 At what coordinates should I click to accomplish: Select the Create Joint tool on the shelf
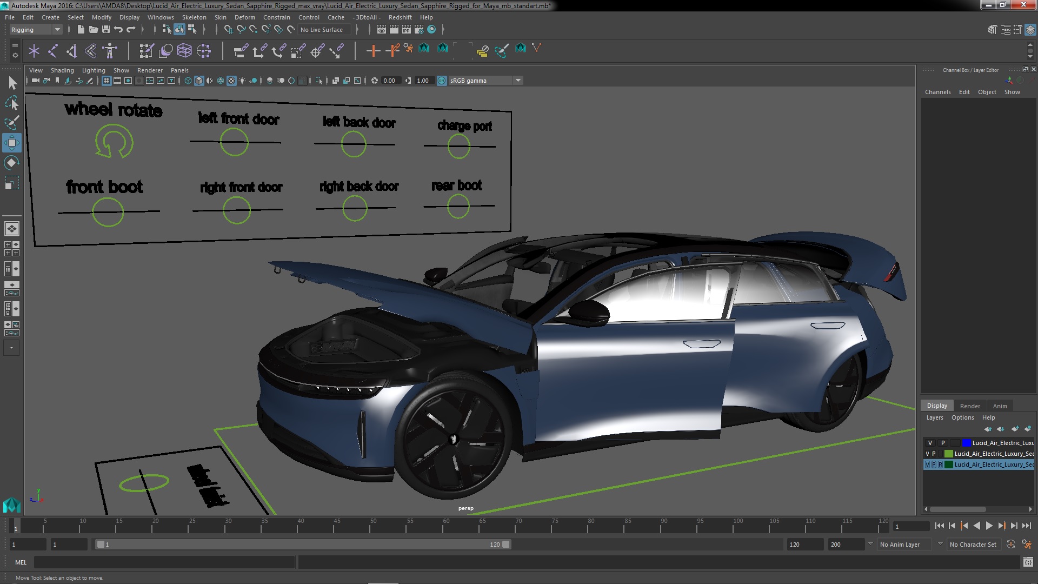(53, 51)
